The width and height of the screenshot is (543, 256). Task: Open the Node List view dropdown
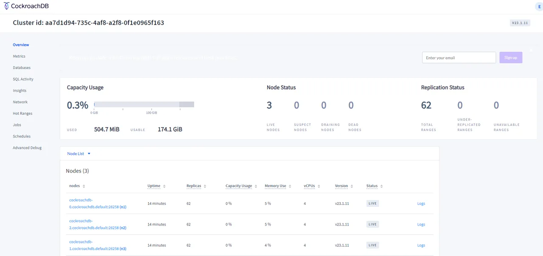coord(79,154)
